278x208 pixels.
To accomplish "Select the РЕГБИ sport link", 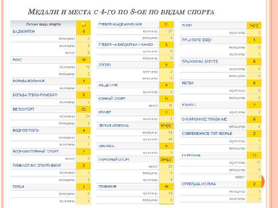I will pyautogui.click(x=188, y=83).
